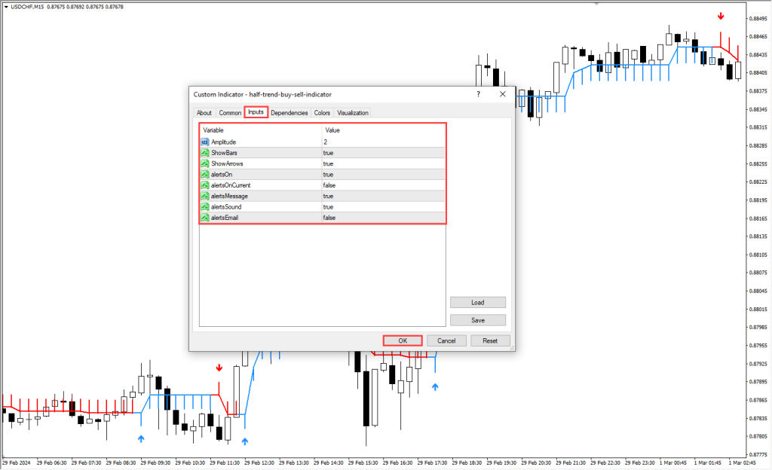
Task: Select the alertsEmail variable name
Action: tap(225, 218)
